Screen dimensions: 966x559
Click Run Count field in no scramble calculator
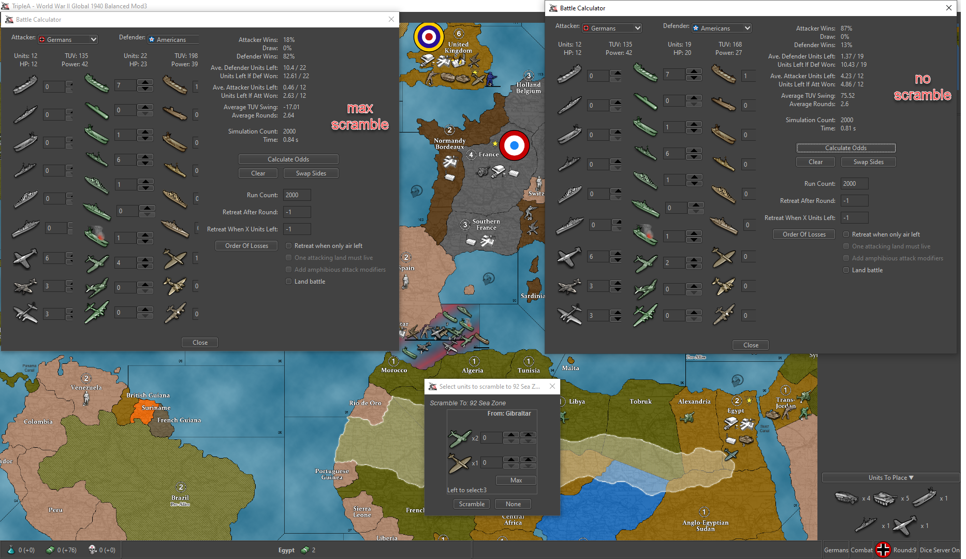click(x=854, y=184)
